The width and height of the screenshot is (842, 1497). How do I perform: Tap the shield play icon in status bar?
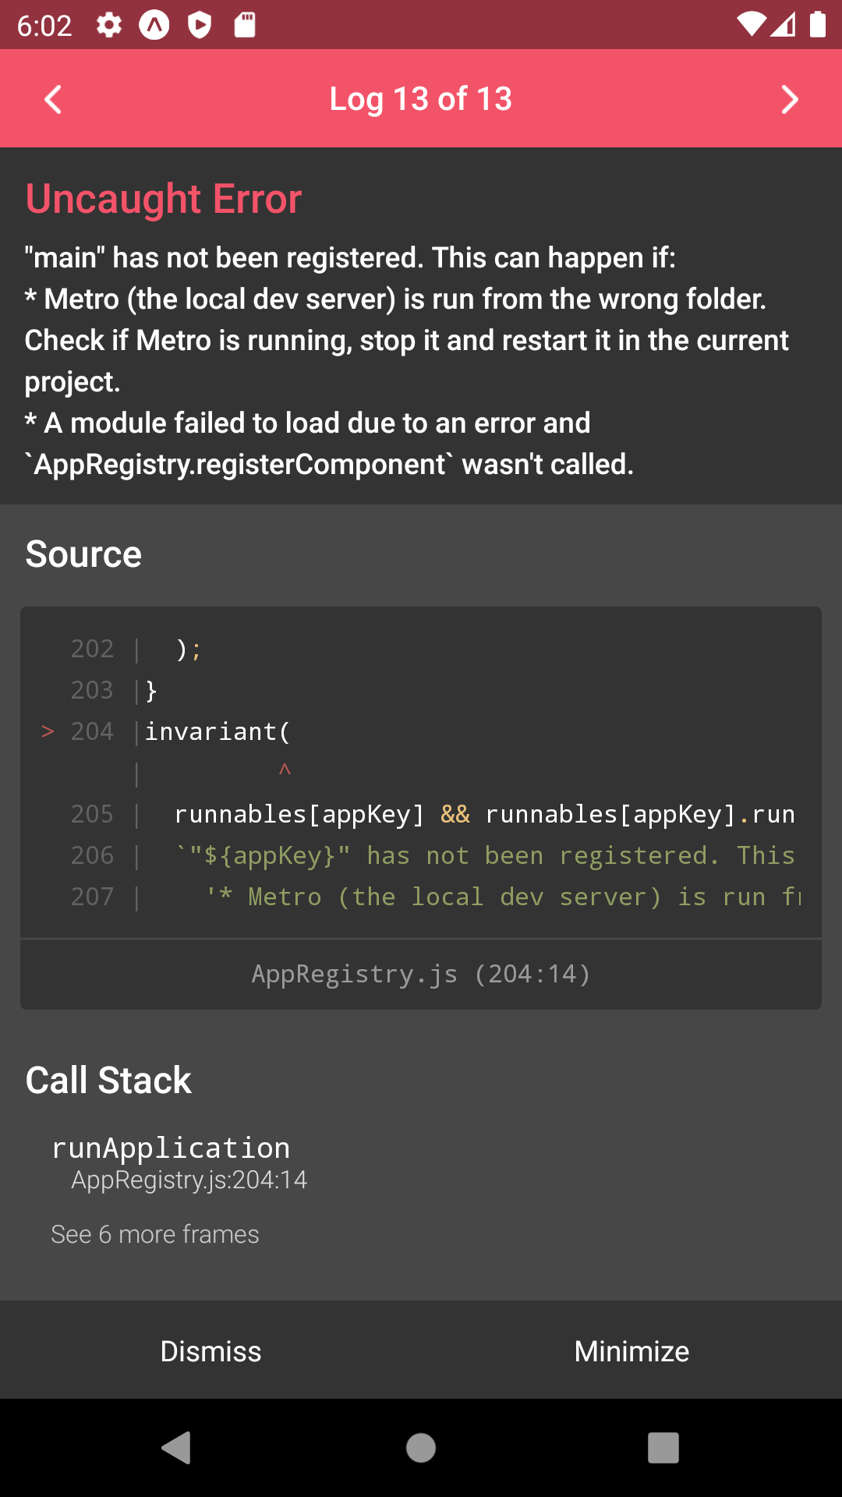200,26
